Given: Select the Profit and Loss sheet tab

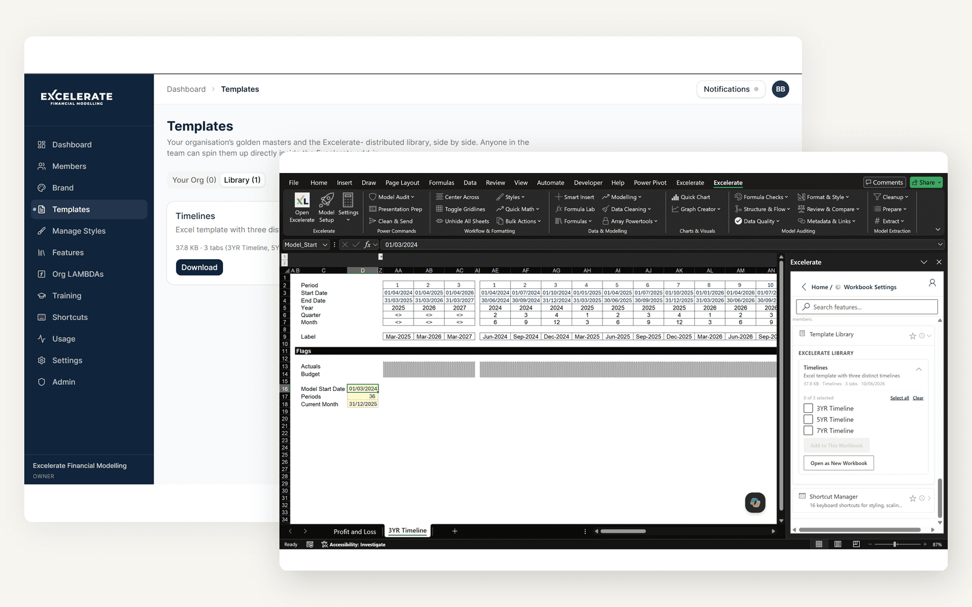Looking at the screenshot, I should click(355, 532).
